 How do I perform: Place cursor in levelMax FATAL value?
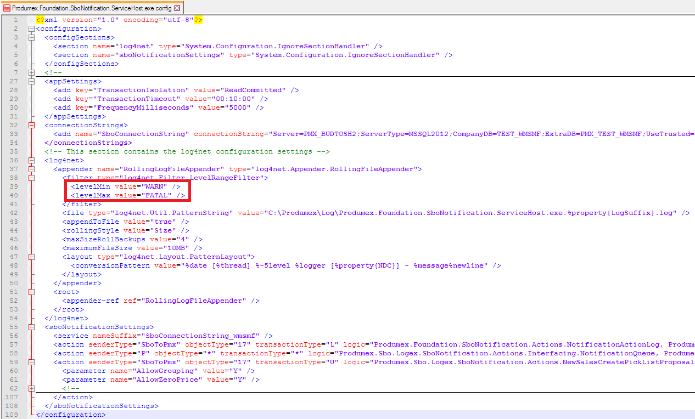pyautogui.click(x=159, y=195)
